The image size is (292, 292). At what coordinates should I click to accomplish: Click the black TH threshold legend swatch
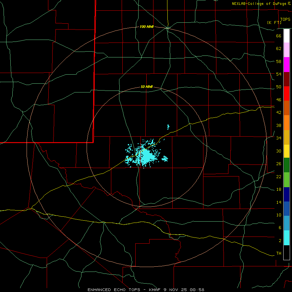(286, 252)
